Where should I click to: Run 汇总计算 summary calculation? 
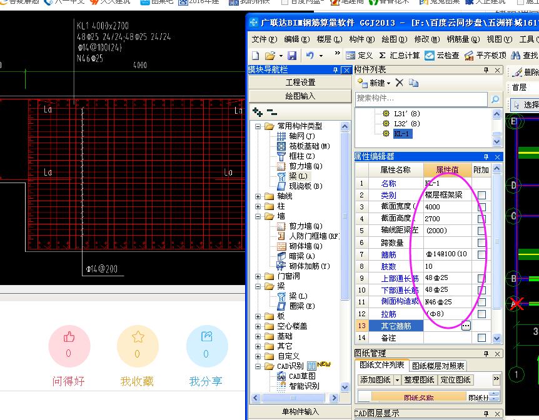point(399,56)
